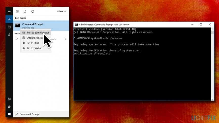This screenshot has width=219, height=123.
Task: Minimize the Command Prompt window
Action: point(192,24)
